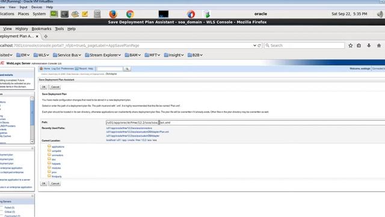Launch Firefox from the GNOME top panel
Screen dimensions: 385x217
click(113, 14)
